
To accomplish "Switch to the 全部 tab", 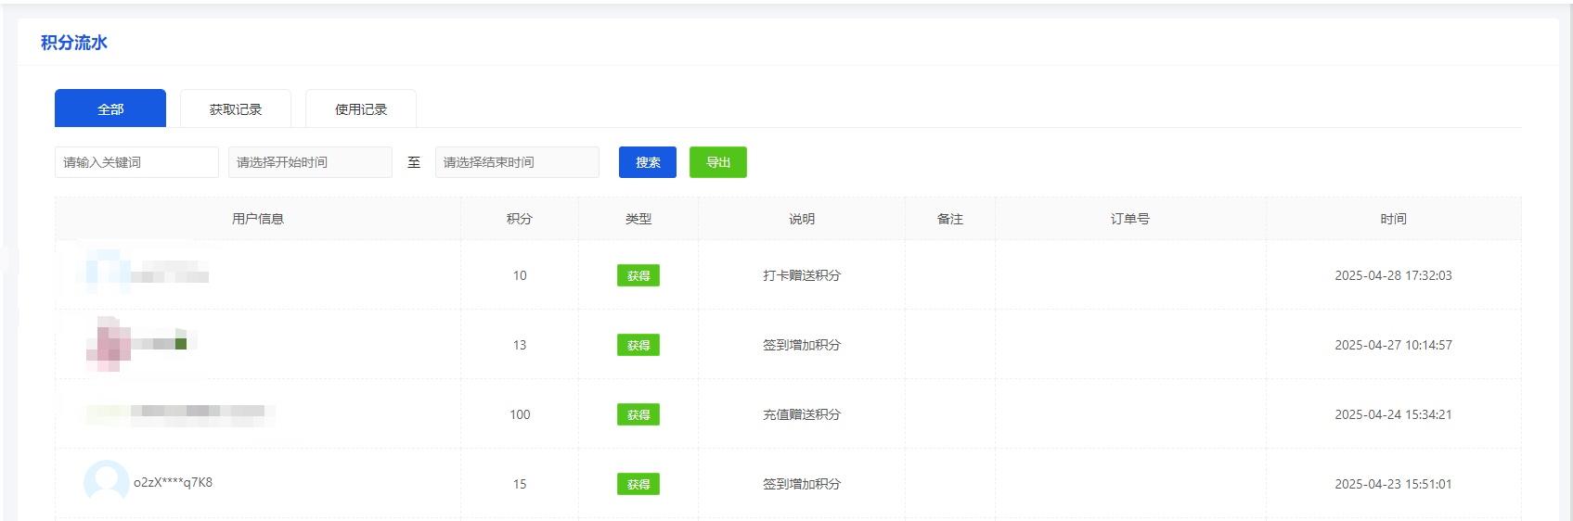I will (110, 109).
